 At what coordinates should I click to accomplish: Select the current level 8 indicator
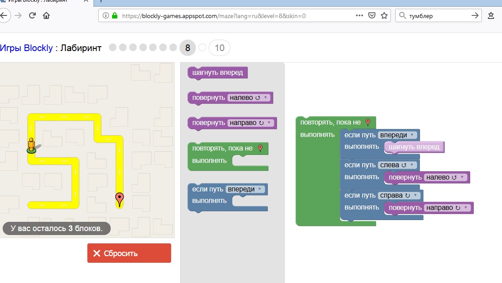point(187,48)
